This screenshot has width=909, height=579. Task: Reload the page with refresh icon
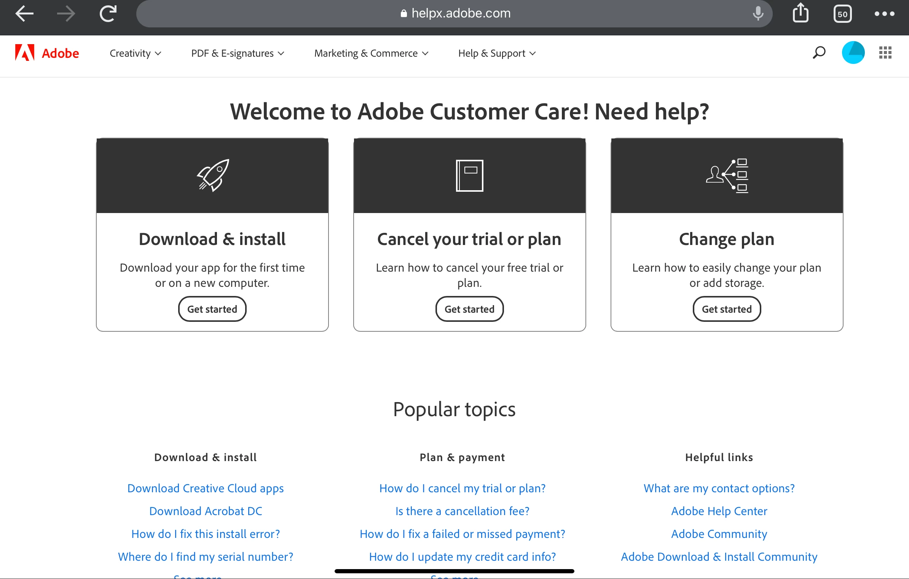108,14
